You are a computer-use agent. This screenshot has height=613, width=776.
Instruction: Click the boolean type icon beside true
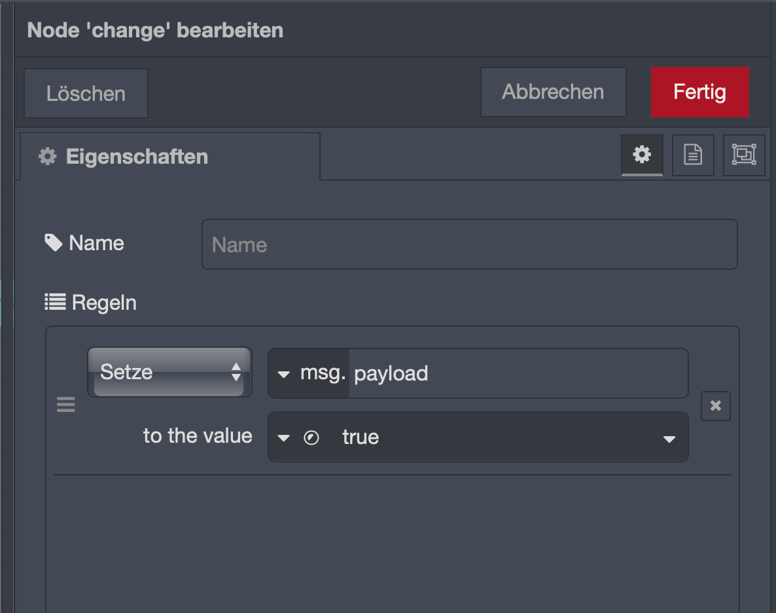(x=311, y=437)
